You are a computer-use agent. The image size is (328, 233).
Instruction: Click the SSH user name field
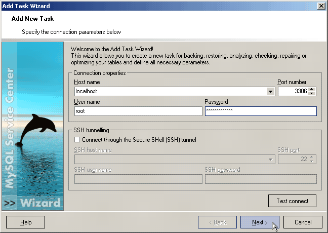tap(138, 179)
